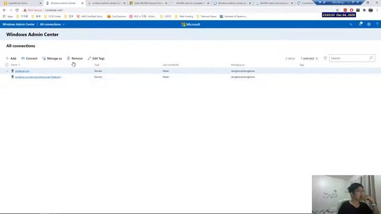
Task: Open the Chrome three-dot menu
Action: [377, 10]
